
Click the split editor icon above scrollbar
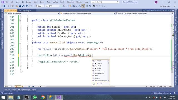[172, 14]
